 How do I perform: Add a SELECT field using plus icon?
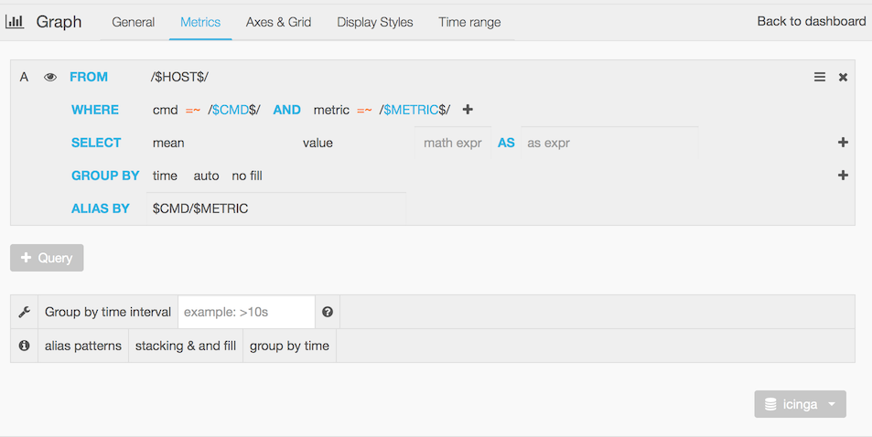(x=843, y=143)
